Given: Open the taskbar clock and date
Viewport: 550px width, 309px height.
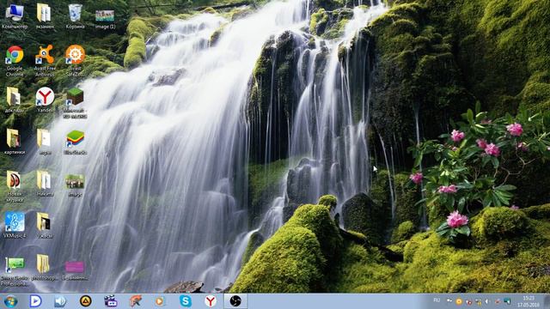Looking at the screenshot, I should [x=529, y=301].
